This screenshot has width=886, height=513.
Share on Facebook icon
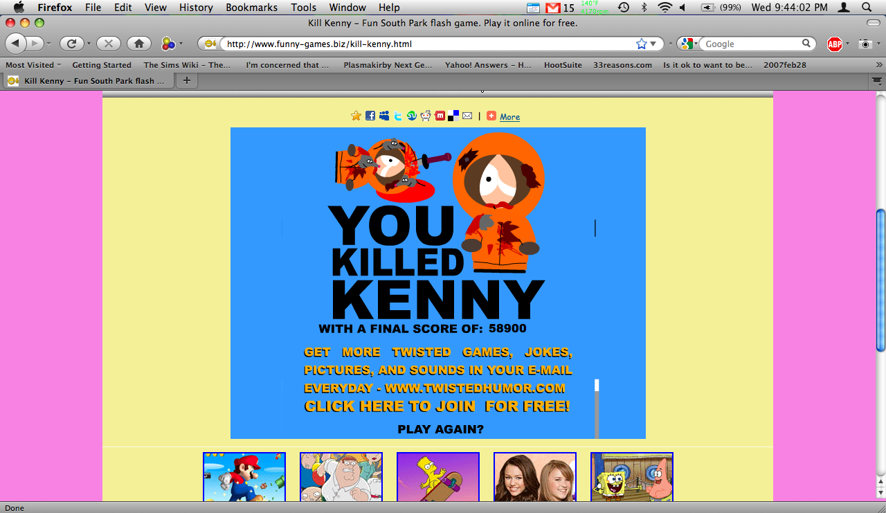click(370, 116)
